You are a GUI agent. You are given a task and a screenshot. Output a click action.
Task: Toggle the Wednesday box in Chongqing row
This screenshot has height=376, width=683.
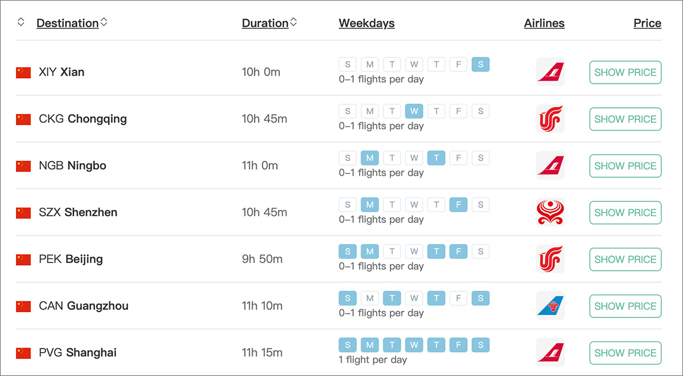click(414, 111)
